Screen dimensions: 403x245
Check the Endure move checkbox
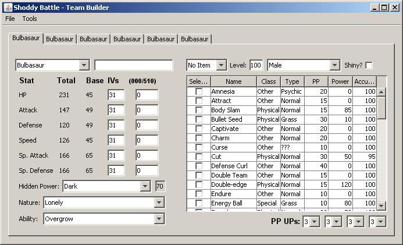pyautogui.click(x=199, y=194)
